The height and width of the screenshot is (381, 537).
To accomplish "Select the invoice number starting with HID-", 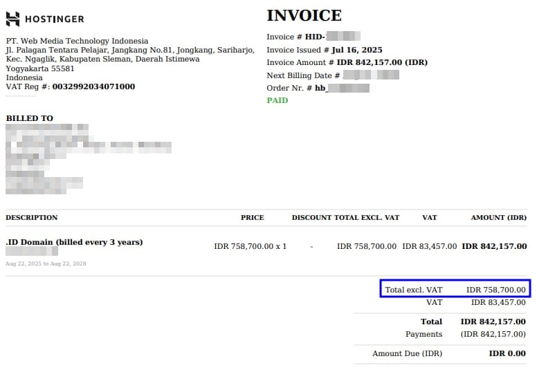I will (332, 37).
